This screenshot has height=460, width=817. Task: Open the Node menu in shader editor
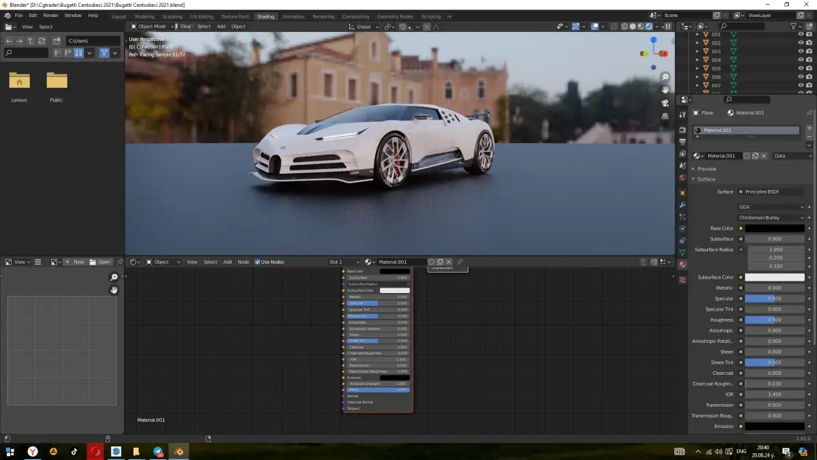(243, 262)
